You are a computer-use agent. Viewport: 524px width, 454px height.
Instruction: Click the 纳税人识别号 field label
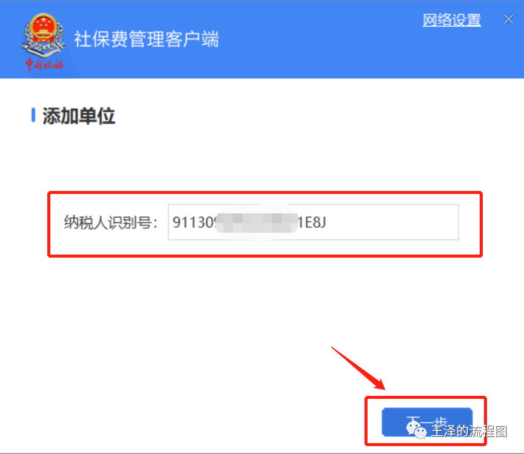coord(110,222)
